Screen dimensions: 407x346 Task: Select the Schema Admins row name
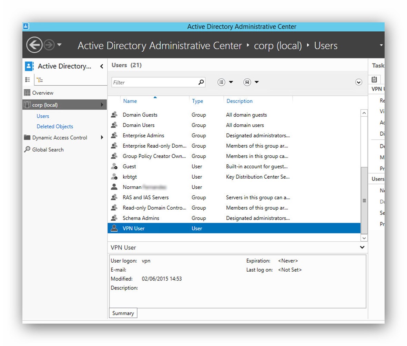[141, 218]
